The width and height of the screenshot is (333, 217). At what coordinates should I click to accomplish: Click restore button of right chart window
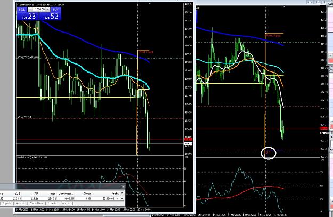[x=318, y=2]
